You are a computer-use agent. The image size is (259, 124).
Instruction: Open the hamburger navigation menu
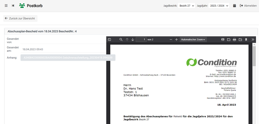tap(6, 5)
